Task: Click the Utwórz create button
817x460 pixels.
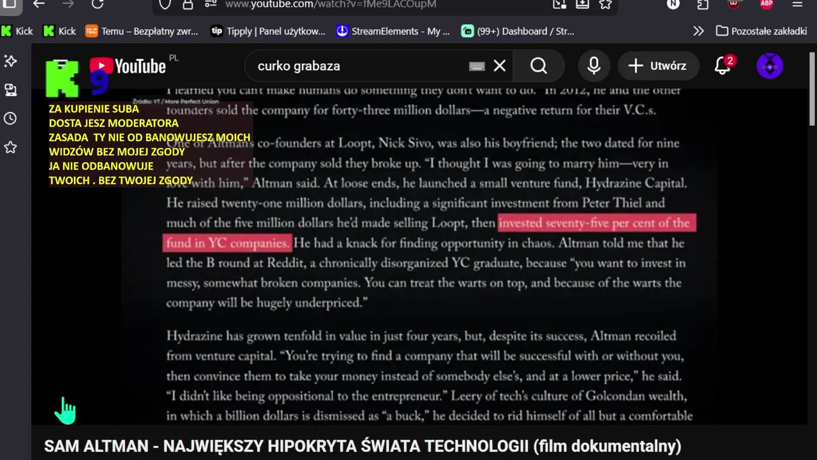Action: pyautogui.click(x=657, y=66)
